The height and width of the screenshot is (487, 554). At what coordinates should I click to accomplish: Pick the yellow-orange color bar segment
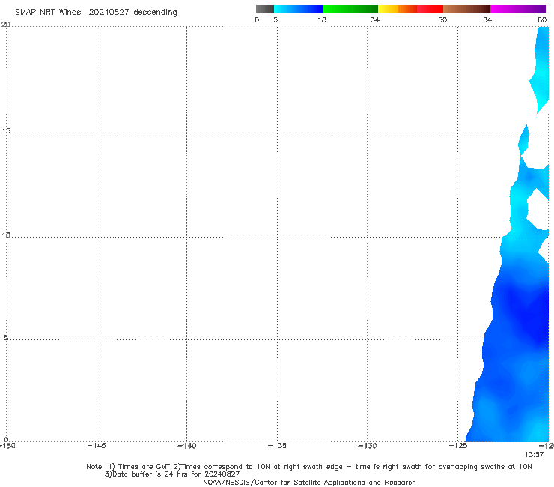click(397, 9)
